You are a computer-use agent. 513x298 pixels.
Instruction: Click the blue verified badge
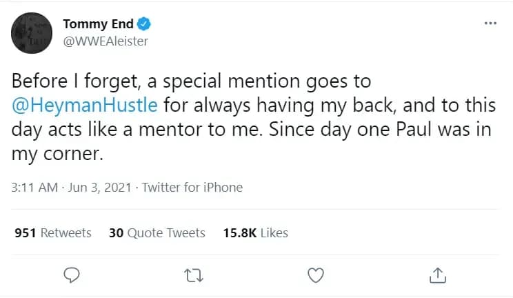[x=144, y=24]
